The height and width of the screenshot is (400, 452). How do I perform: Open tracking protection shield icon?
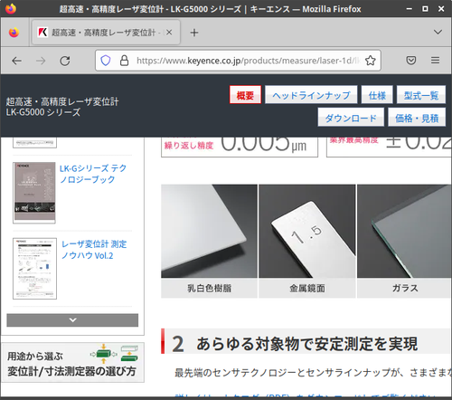[x=106, y=61]
